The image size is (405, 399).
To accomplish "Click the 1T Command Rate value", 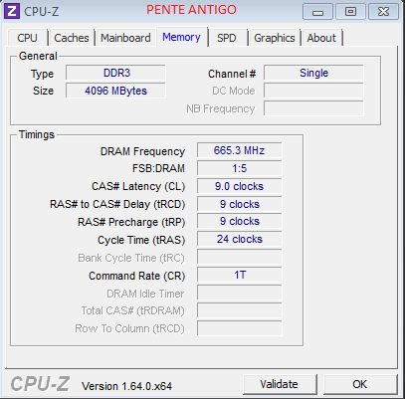I will pyautogui.click(x=240, y=275).
